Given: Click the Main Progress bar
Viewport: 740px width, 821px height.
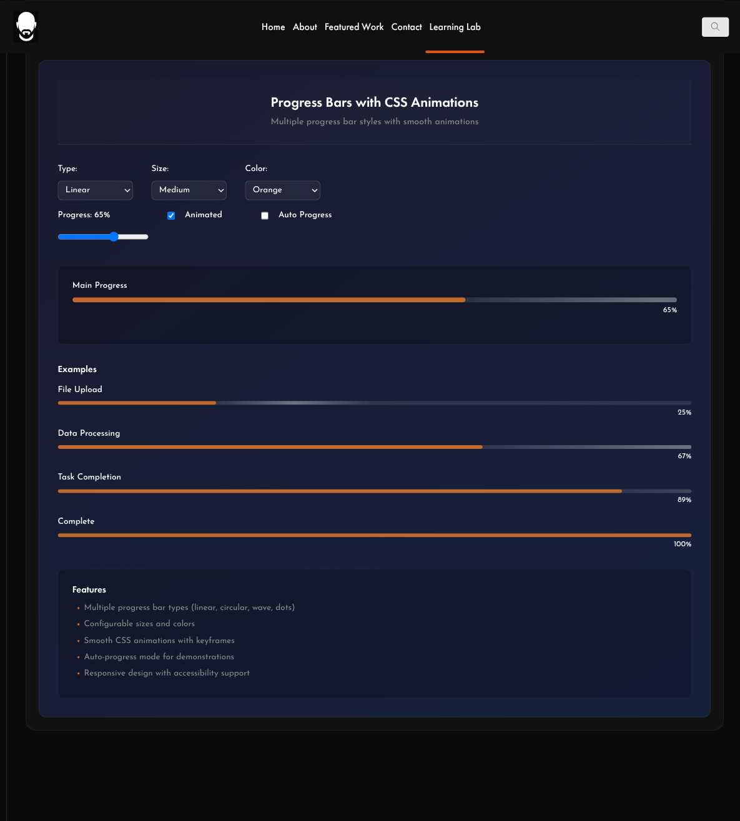Looking at the screenshot, I should [375, 300].
